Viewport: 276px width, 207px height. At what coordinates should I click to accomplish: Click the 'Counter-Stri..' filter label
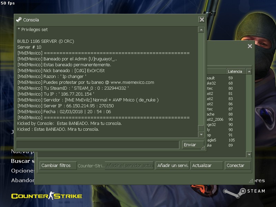(x=91, y=166)
